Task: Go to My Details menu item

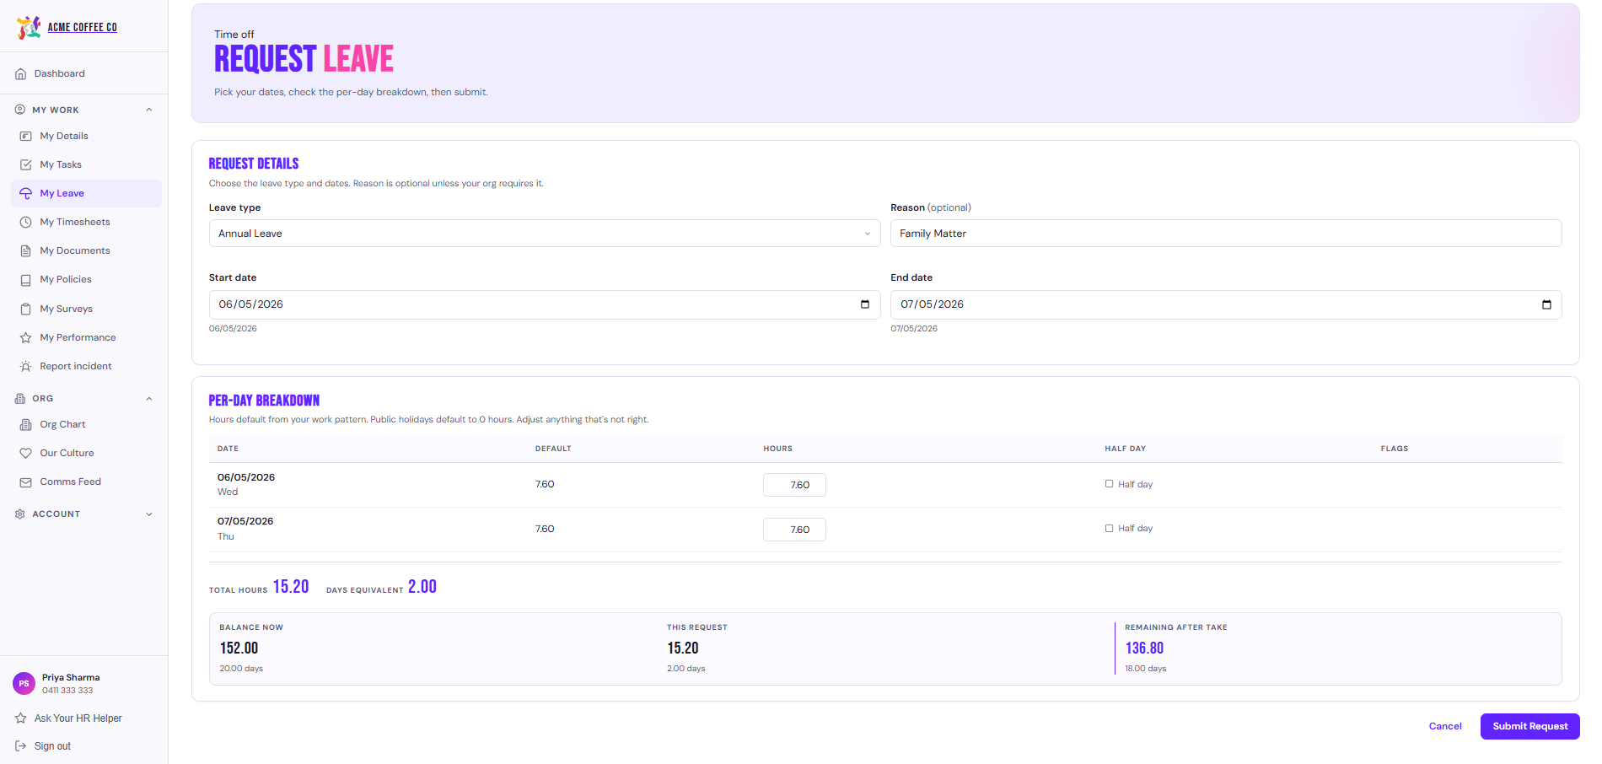Action: click(x=86, y=136)
